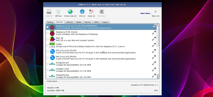Open Online help (h) globe icon
The height and width of the screenshot is (97, 213).
(70, 12)
